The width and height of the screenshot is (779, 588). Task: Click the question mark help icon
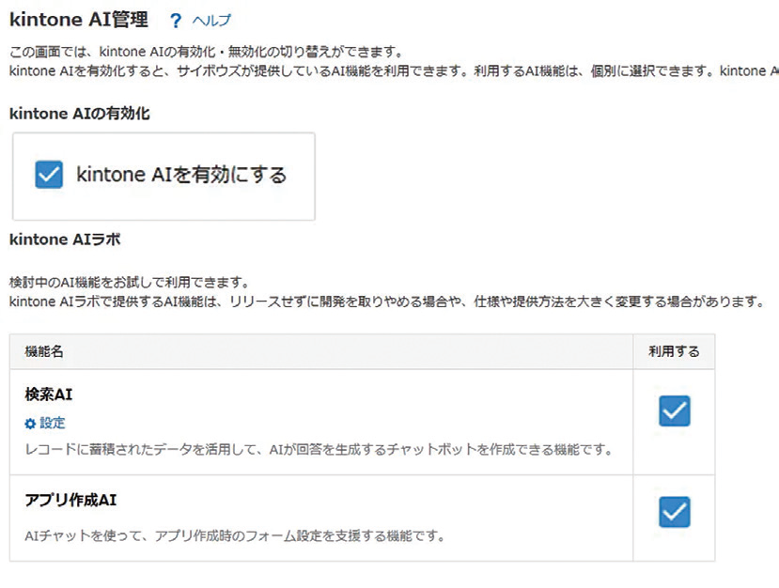pos(176,21)
